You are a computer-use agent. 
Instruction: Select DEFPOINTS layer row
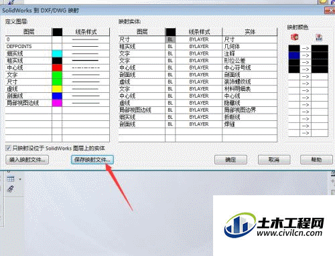pos(29,46)
